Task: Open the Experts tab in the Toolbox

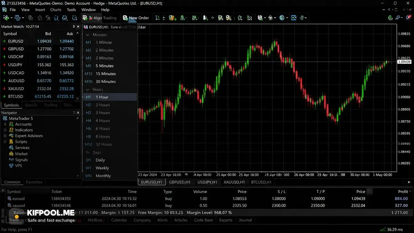Action: [226, 220]
